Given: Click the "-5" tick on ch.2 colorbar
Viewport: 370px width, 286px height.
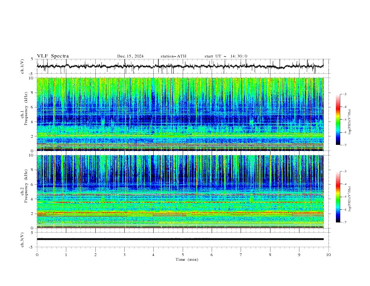Looking at the screenshot, I should [x=344, y=197].
